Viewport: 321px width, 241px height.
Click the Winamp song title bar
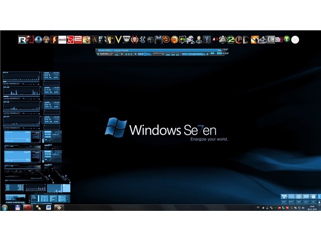coord(159,50)
